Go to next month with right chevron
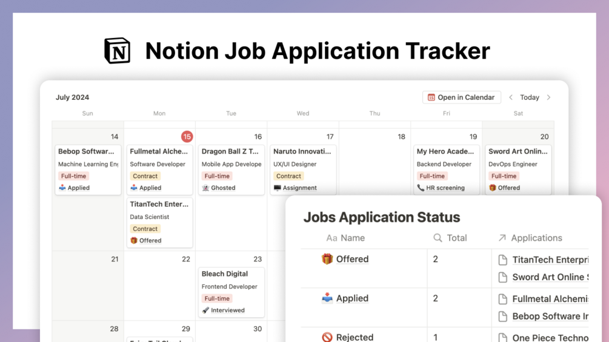The image size is (609, 342). coord(548,97)
